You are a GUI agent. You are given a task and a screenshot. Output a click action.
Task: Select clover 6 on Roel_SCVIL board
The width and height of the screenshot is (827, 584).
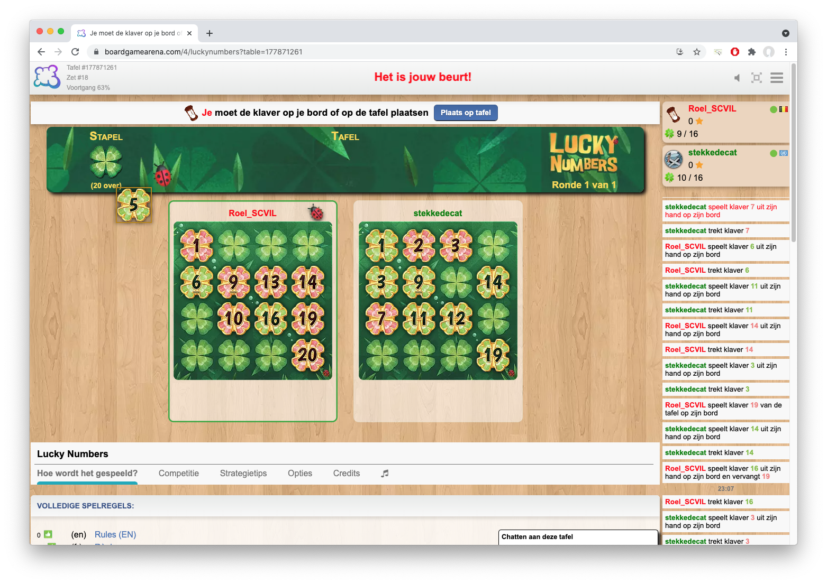[197, 282]
